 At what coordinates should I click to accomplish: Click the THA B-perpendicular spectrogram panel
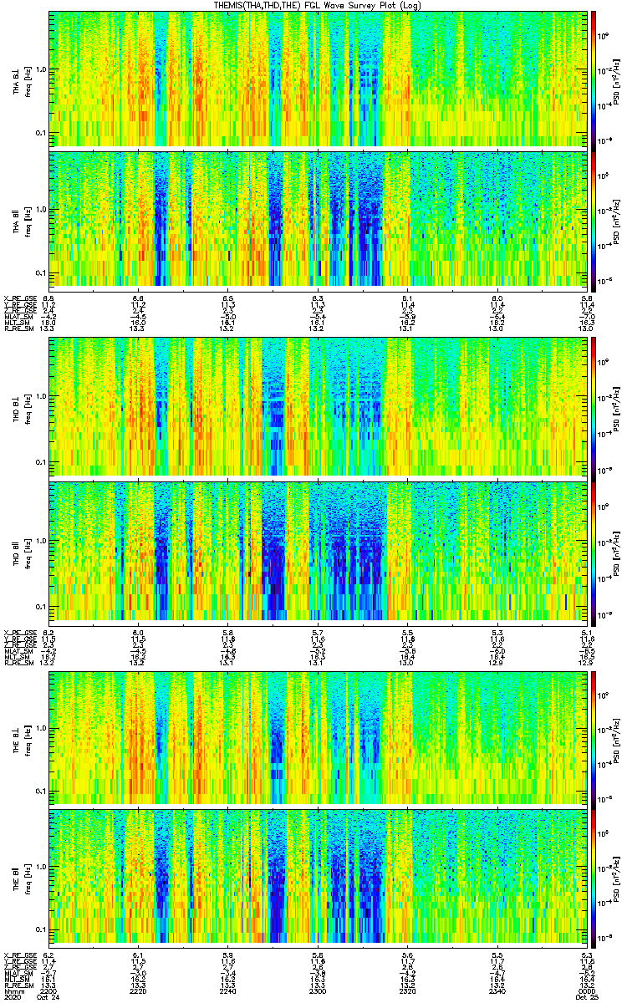point(316,79)
